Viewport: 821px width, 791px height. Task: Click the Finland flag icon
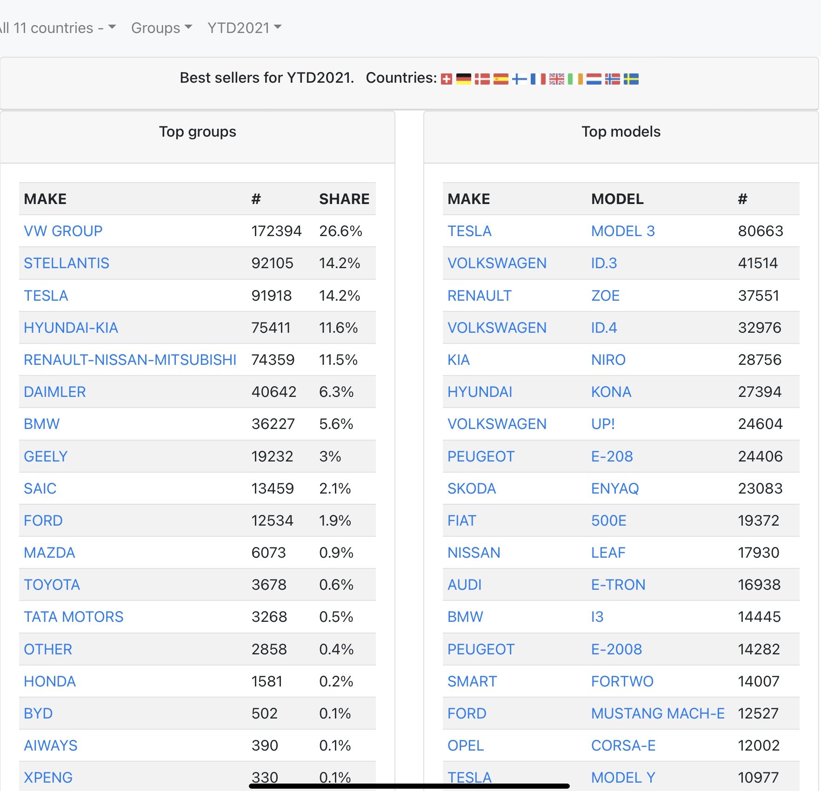519,79
